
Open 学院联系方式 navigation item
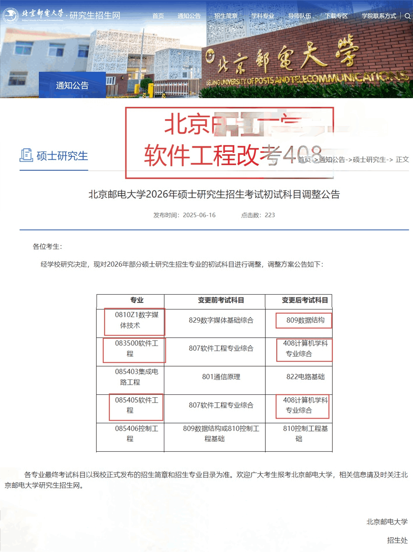click(379, 16)
